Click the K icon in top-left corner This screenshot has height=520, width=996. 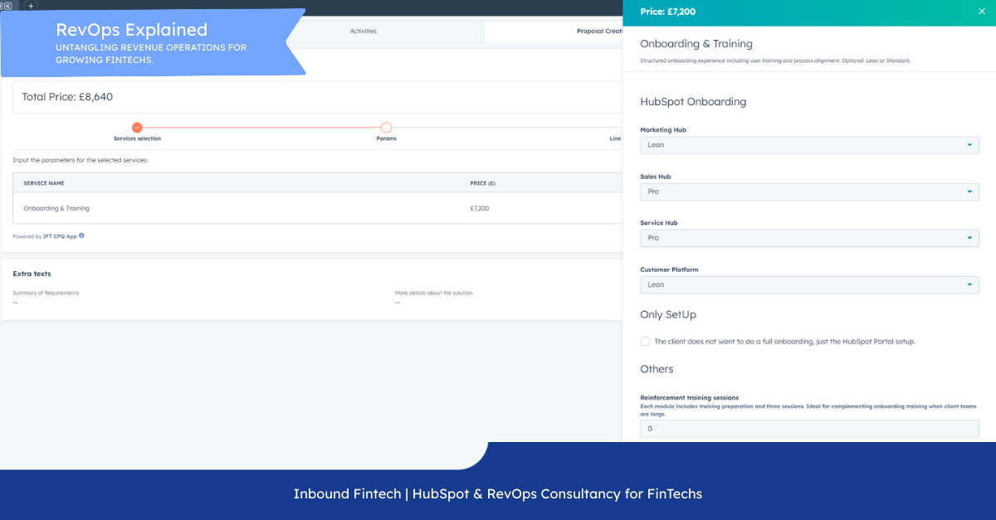pyautogui.click(x=8, y=5)
